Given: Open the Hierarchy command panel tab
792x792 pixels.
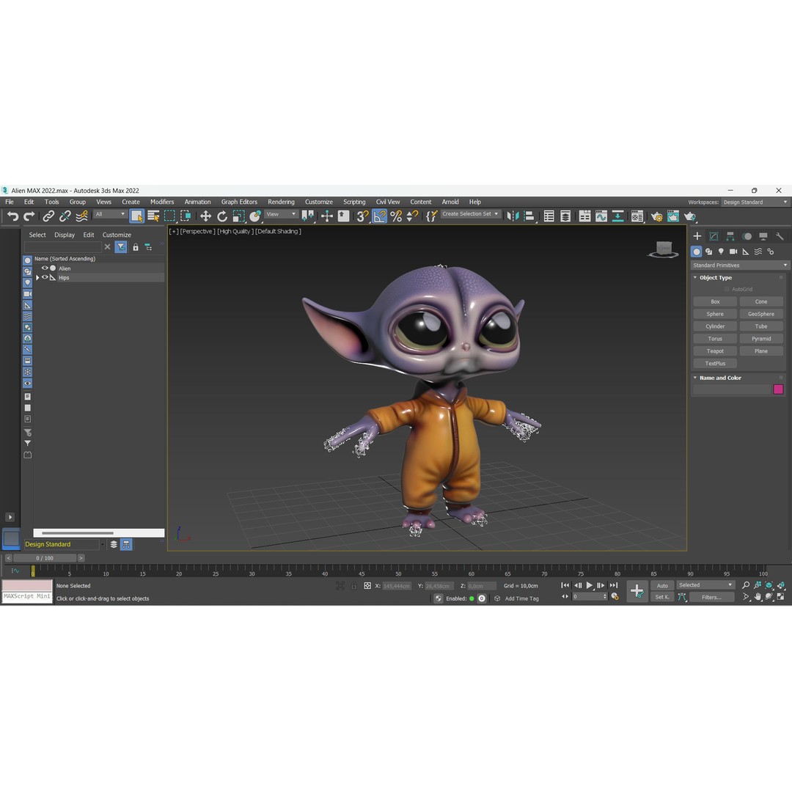Looking at the screenshot, I should 730,236.
